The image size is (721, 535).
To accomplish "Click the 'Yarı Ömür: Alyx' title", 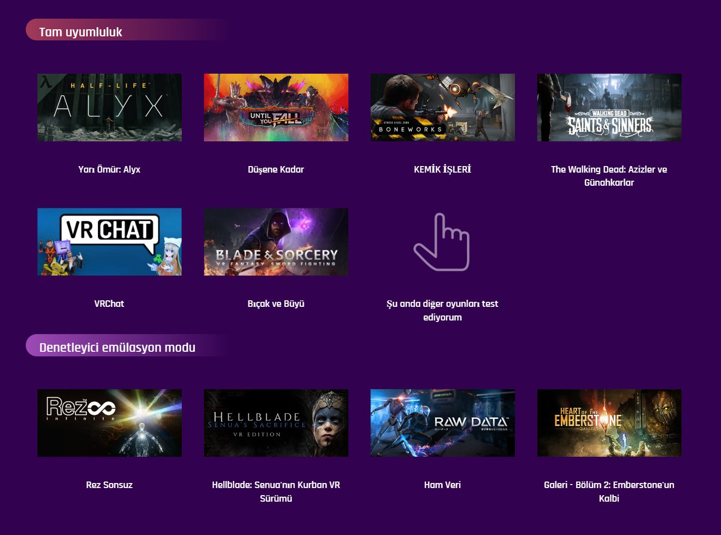I will [x=110, y=170].
